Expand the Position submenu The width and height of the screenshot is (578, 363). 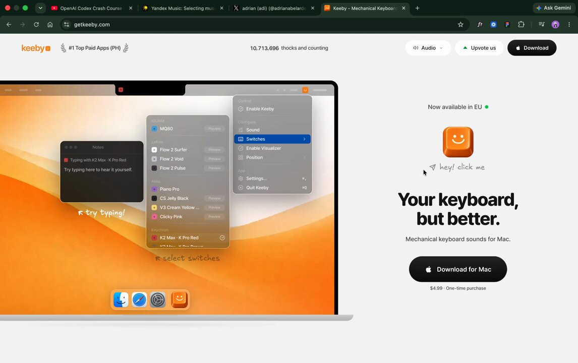272,157
